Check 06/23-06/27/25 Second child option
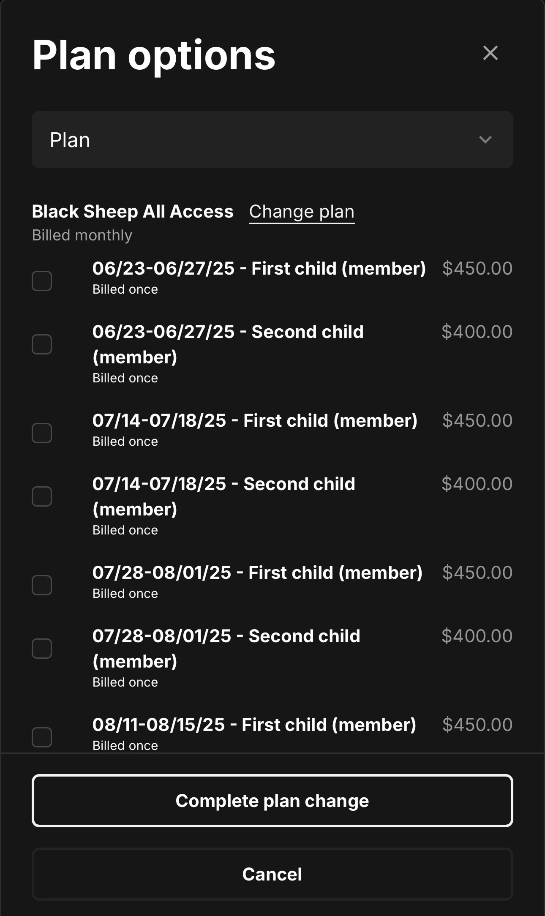This screenshot has height=916, width=545. point(42,344)
